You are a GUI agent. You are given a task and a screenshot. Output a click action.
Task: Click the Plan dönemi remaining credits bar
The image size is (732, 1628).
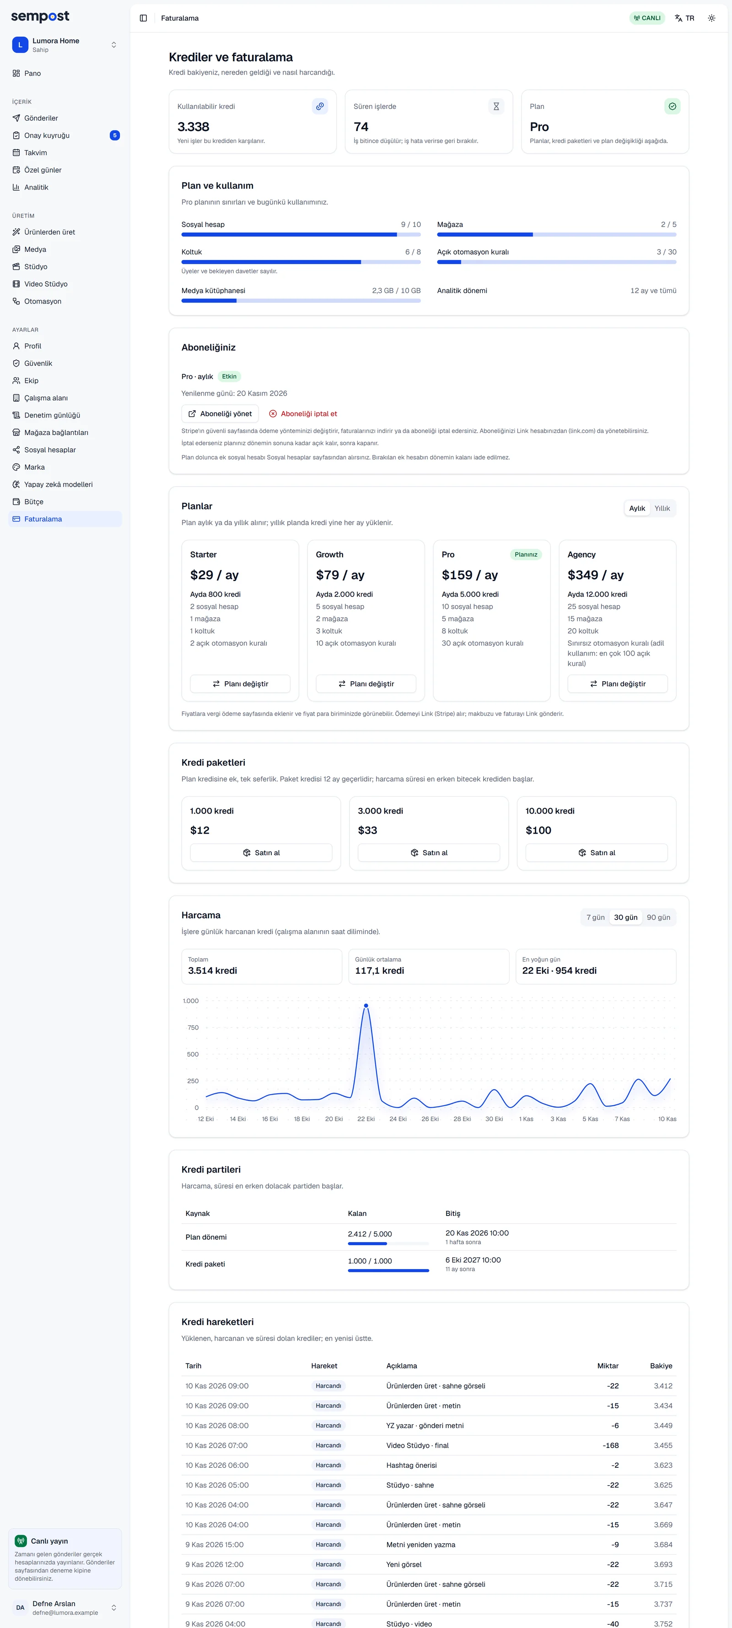point(388,1244)
